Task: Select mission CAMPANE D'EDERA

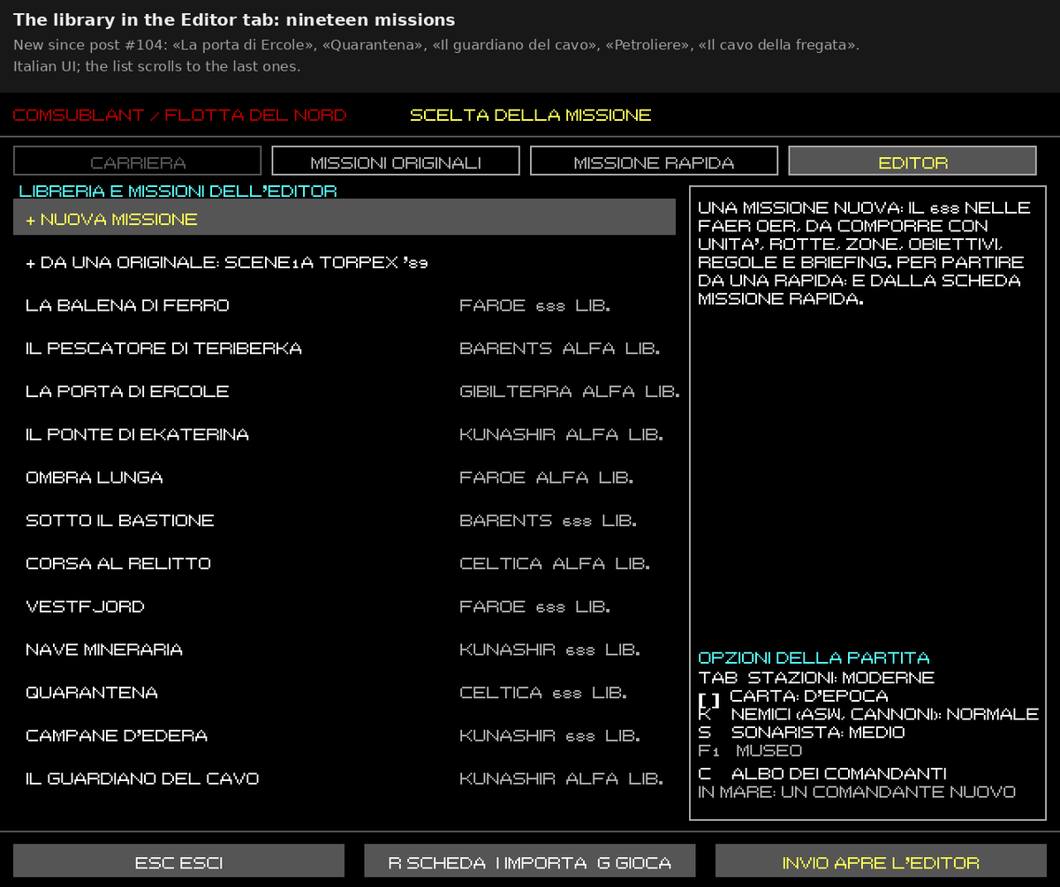Action: [344, 735]
